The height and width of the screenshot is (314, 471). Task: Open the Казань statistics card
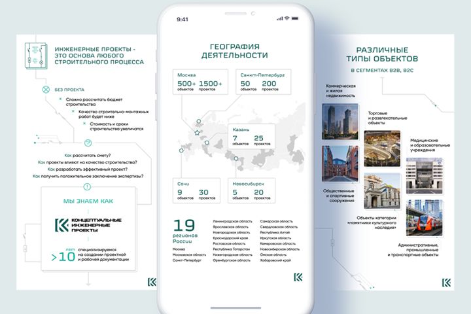click(252, 137)
